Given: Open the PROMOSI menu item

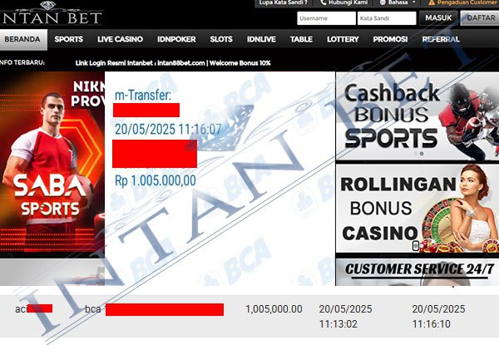Looking at the screenshot, I should pos(390,39).
